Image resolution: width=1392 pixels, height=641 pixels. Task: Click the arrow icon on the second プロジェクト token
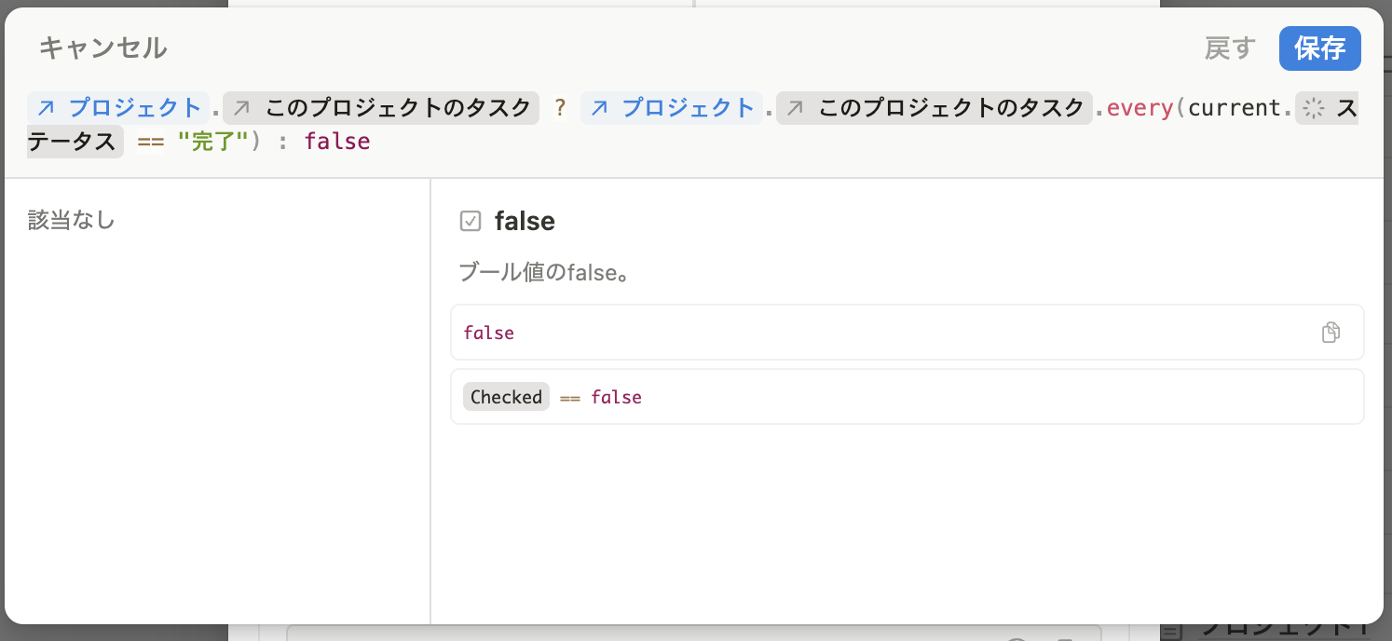(x=597, y=108)
